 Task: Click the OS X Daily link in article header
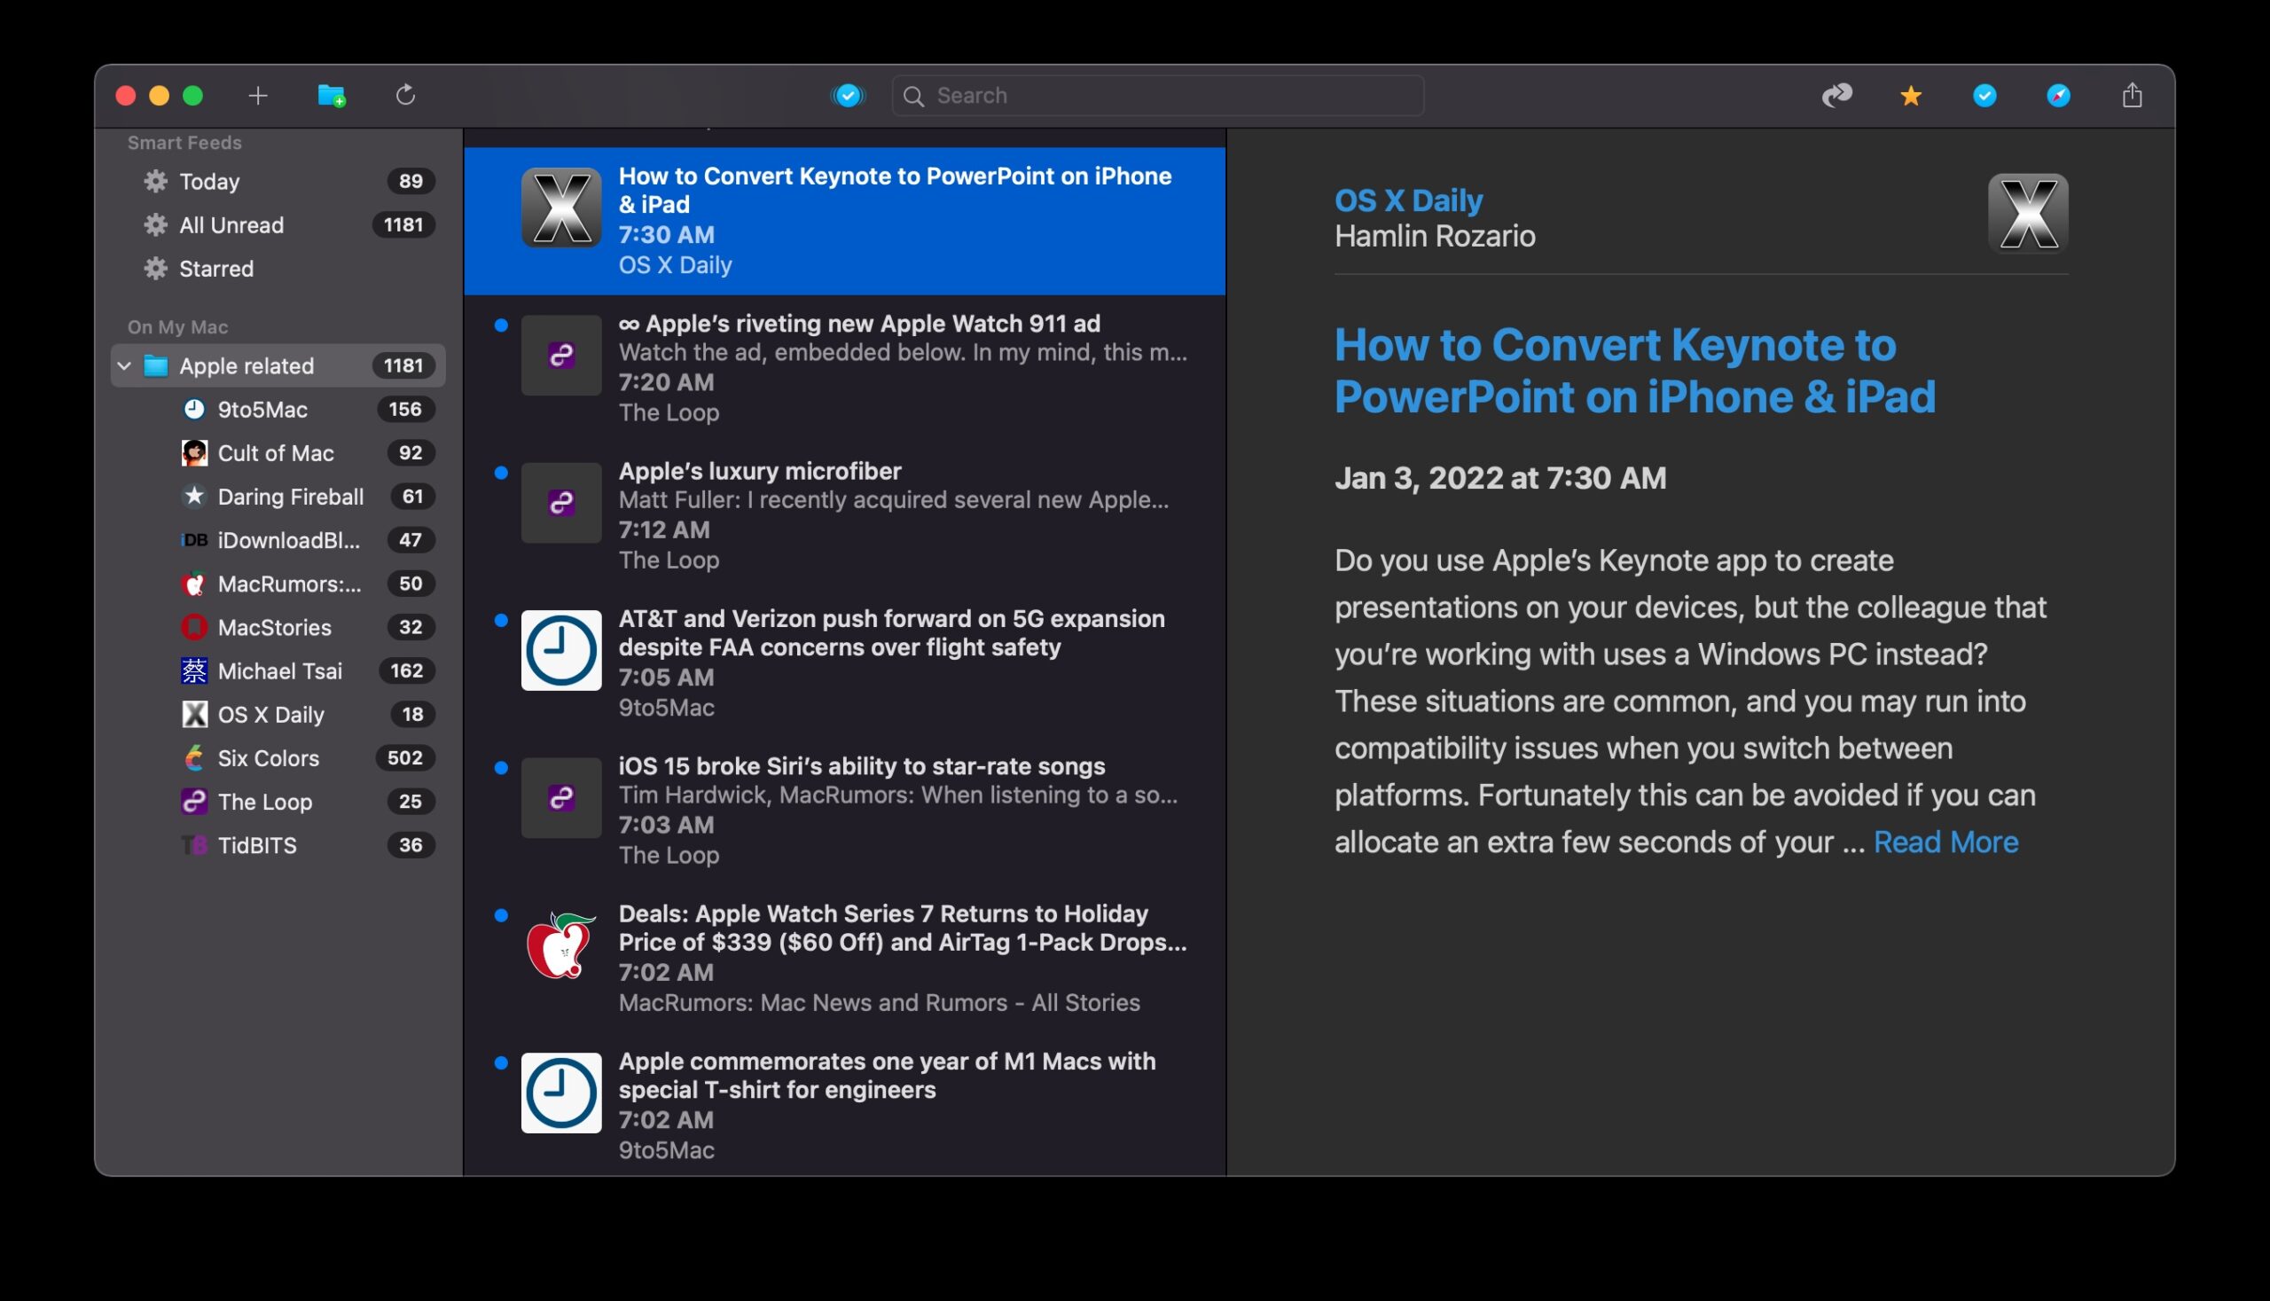(x=1408, y=200)
